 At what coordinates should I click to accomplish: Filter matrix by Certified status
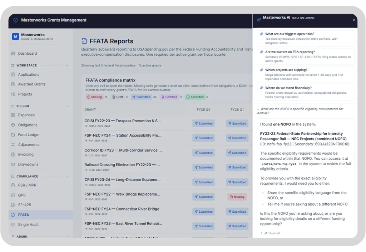[169, 97]
